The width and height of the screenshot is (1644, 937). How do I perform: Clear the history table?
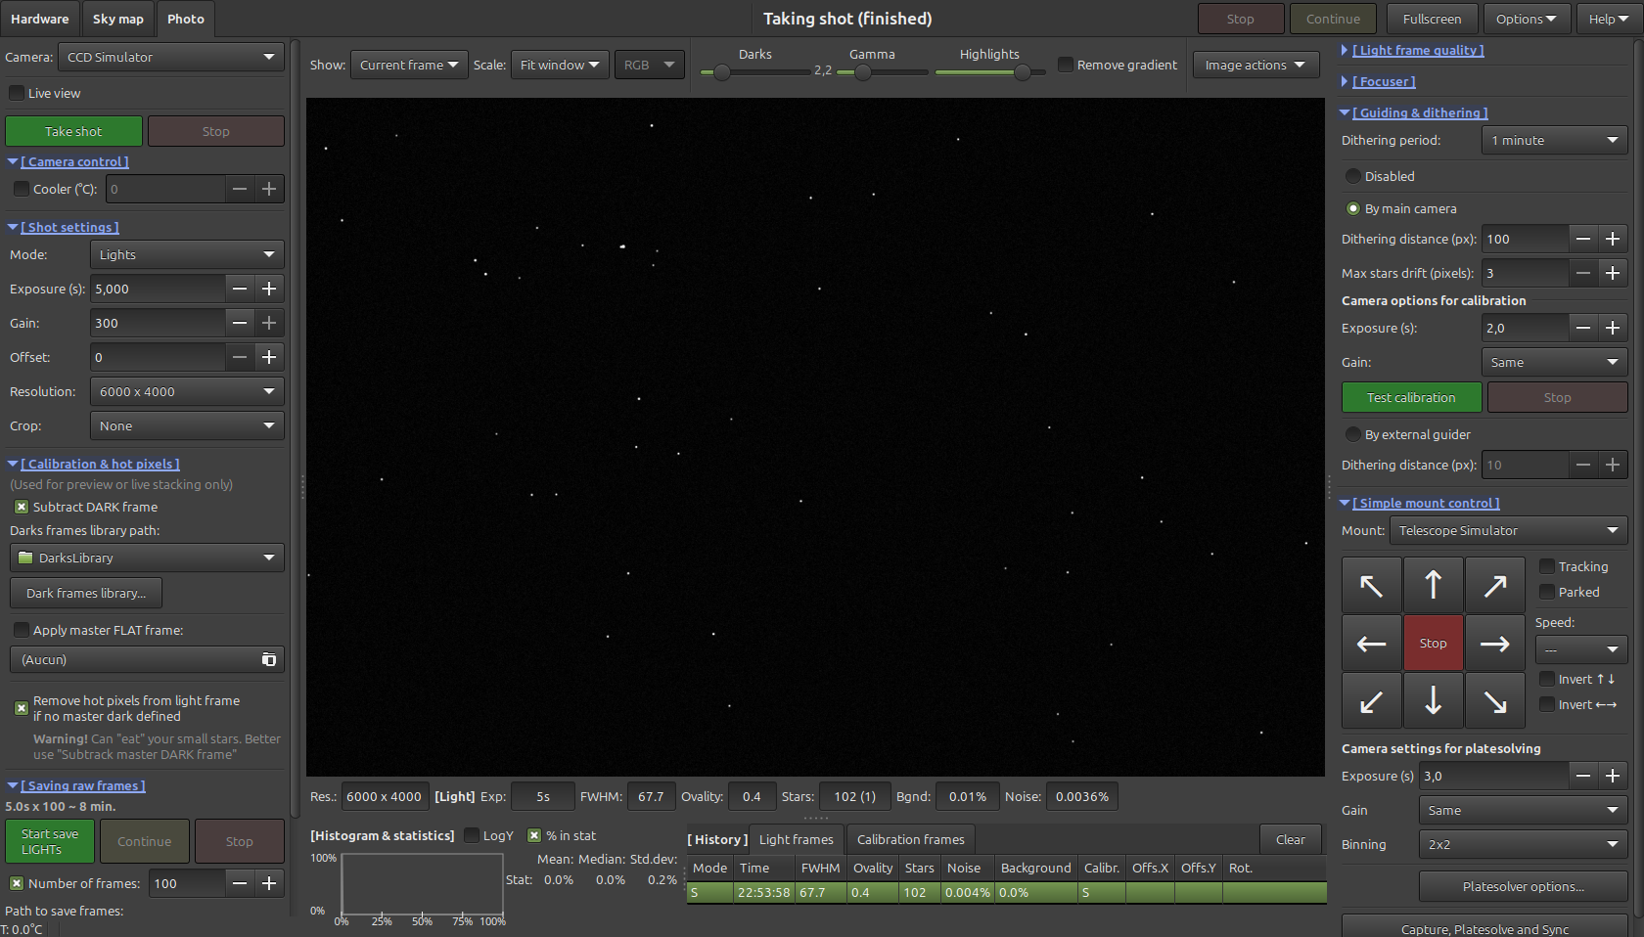coord(1290,839)
